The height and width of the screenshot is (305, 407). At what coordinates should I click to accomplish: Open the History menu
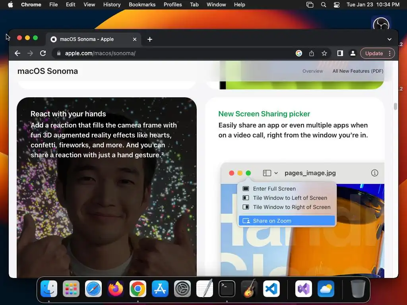click(112, 5)
